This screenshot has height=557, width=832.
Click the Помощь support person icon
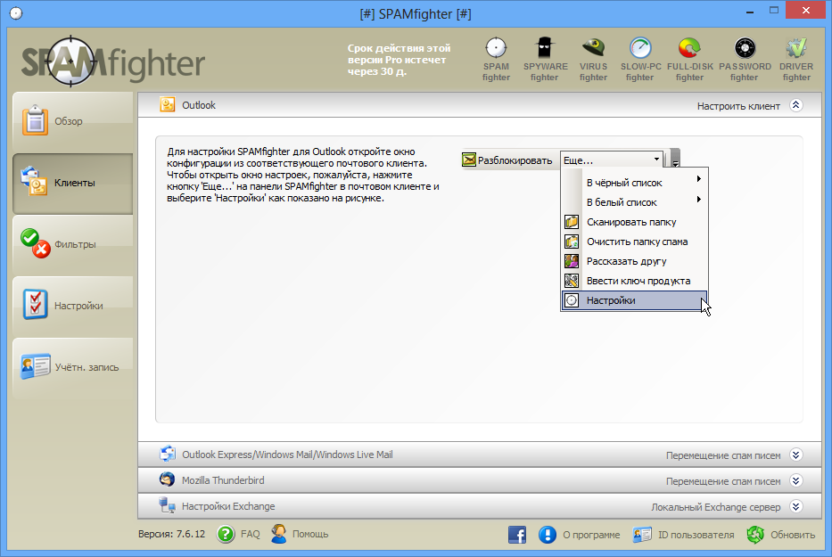(x=278, y=534)
